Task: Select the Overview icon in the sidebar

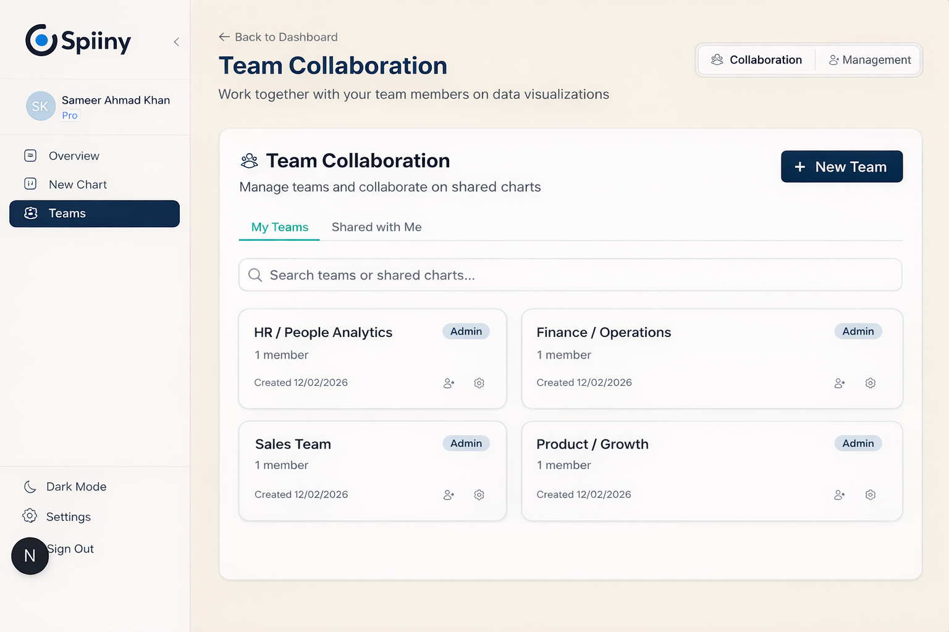Action: (x=30, y=156)
